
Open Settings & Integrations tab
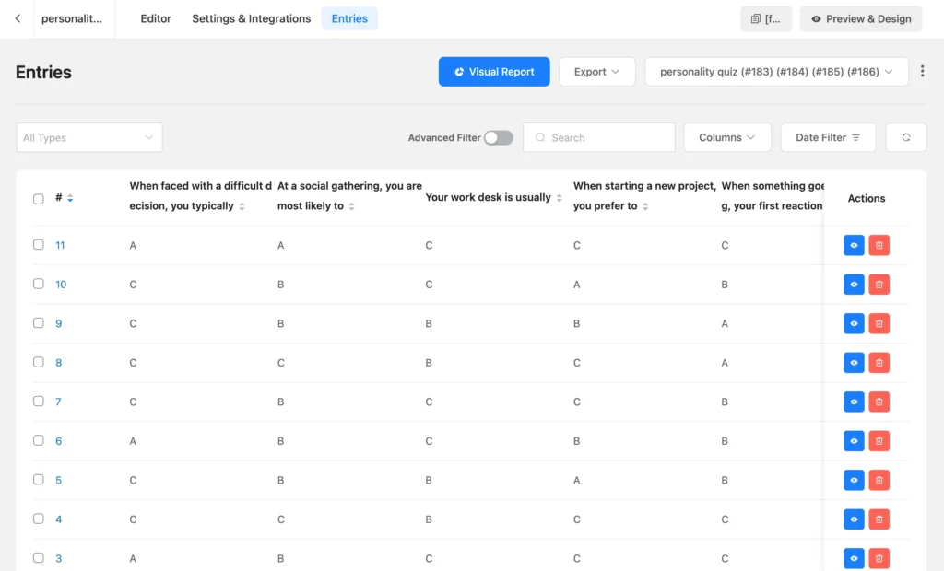(252, 18)
